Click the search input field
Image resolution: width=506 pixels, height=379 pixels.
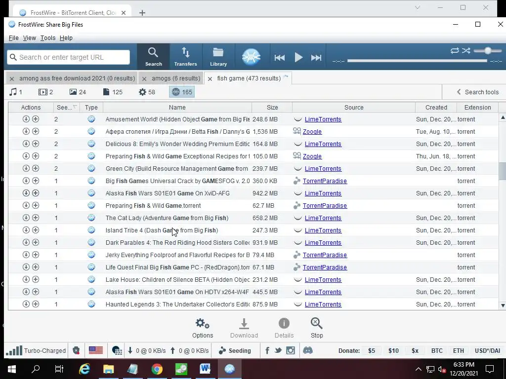pos(68,57)
